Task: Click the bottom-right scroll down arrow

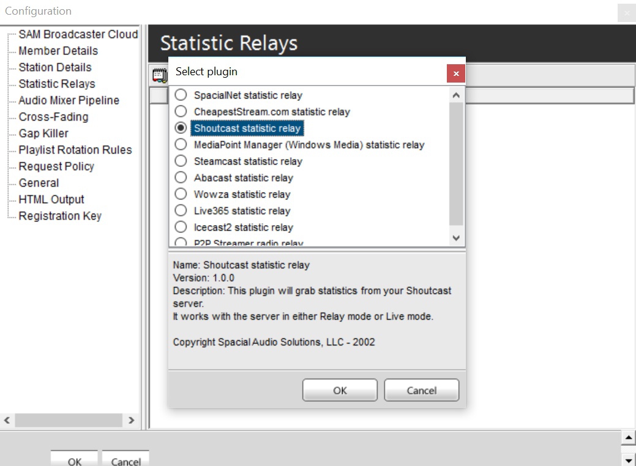Action: tap(628, 460)
